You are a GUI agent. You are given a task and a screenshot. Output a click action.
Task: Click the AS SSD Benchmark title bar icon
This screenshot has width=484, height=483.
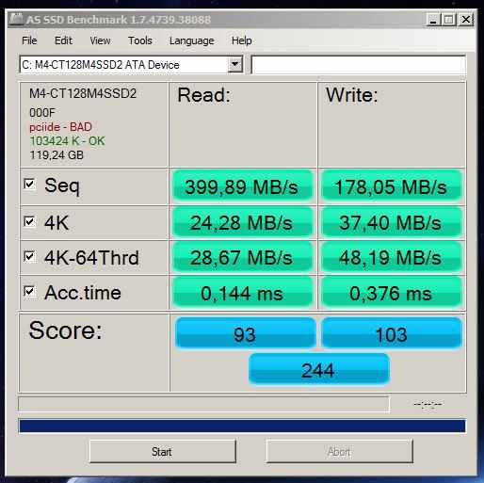(x=16, y=19)
